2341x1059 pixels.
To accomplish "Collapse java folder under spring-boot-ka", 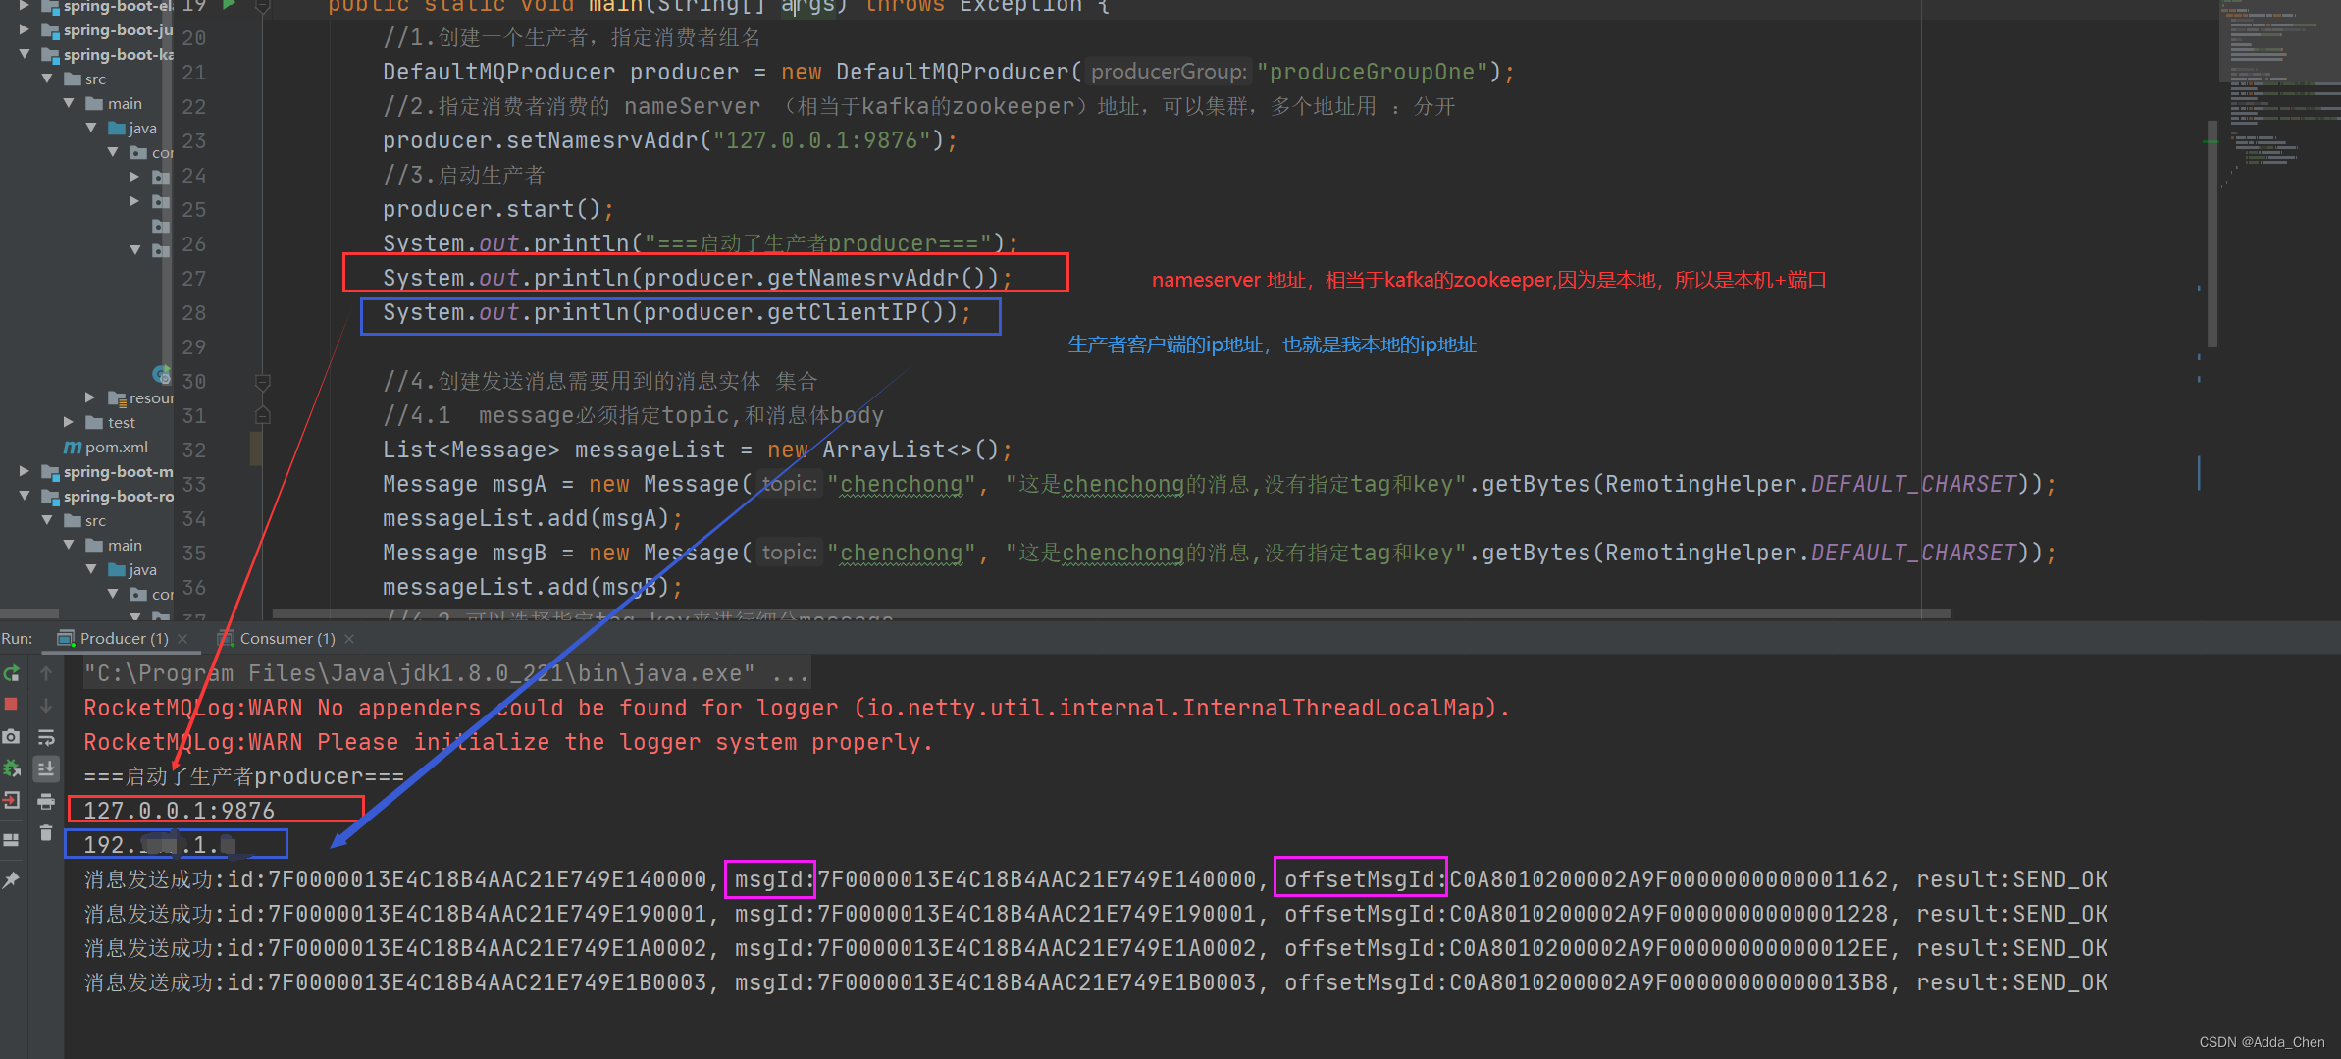I will [x=91, y=128].
